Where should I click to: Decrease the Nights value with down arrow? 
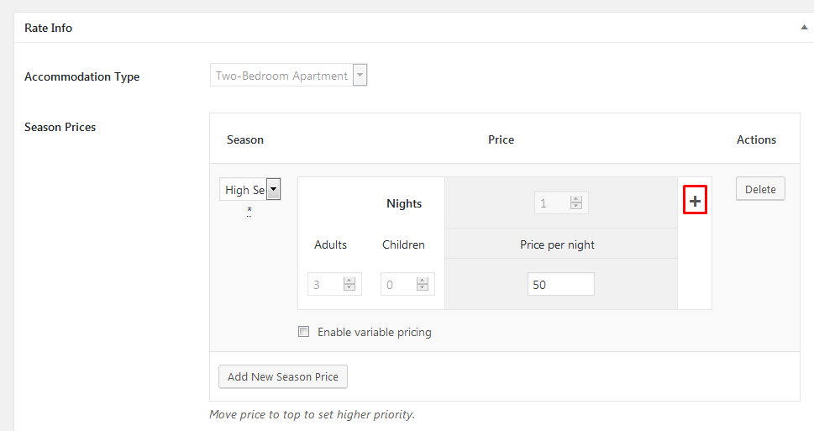pos(576,207)
